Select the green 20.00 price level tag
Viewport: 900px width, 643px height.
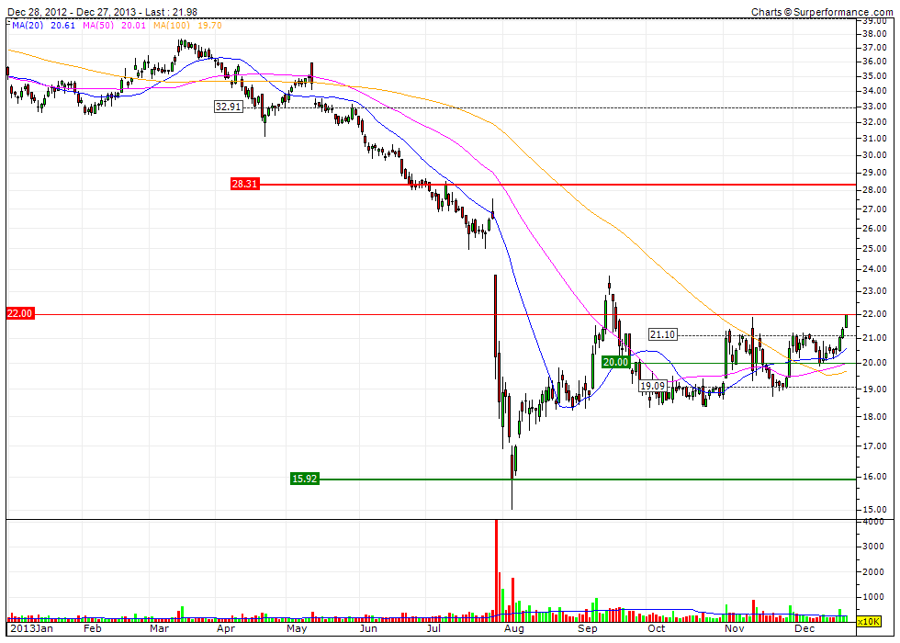[615, 363]
